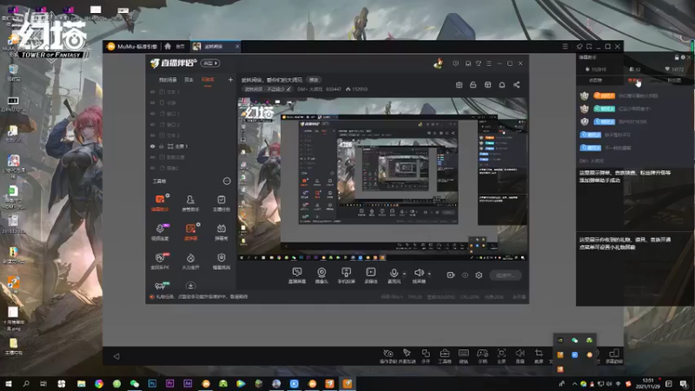Open keyboard mapping in MuMu toolbar
The width and height of the screenshot is (695, 391).
point(464,355)
